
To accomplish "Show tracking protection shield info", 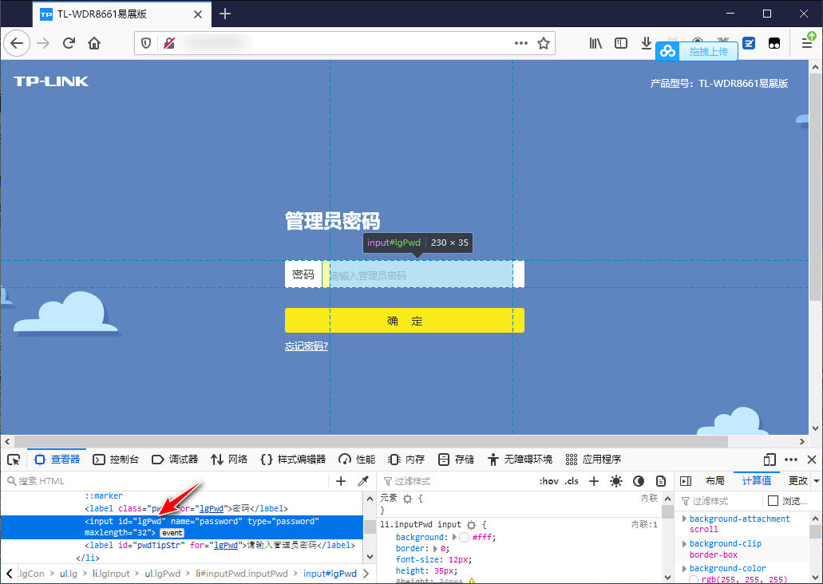I will 146,43.
